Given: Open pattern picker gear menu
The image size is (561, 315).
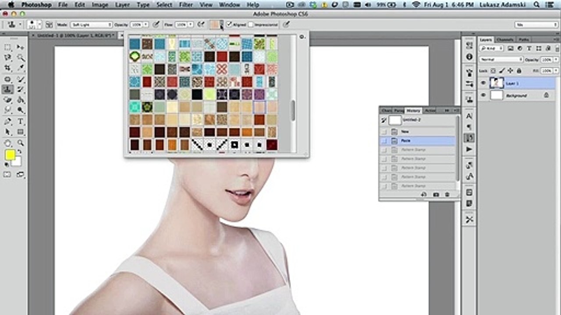Looking at the screenshot, I should 302,37.
